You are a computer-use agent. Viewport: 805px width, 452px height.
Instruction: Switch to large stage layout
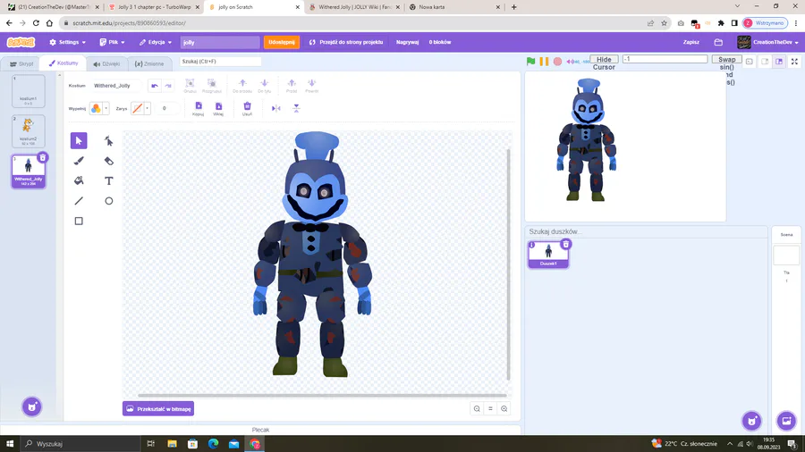(779, 62)
